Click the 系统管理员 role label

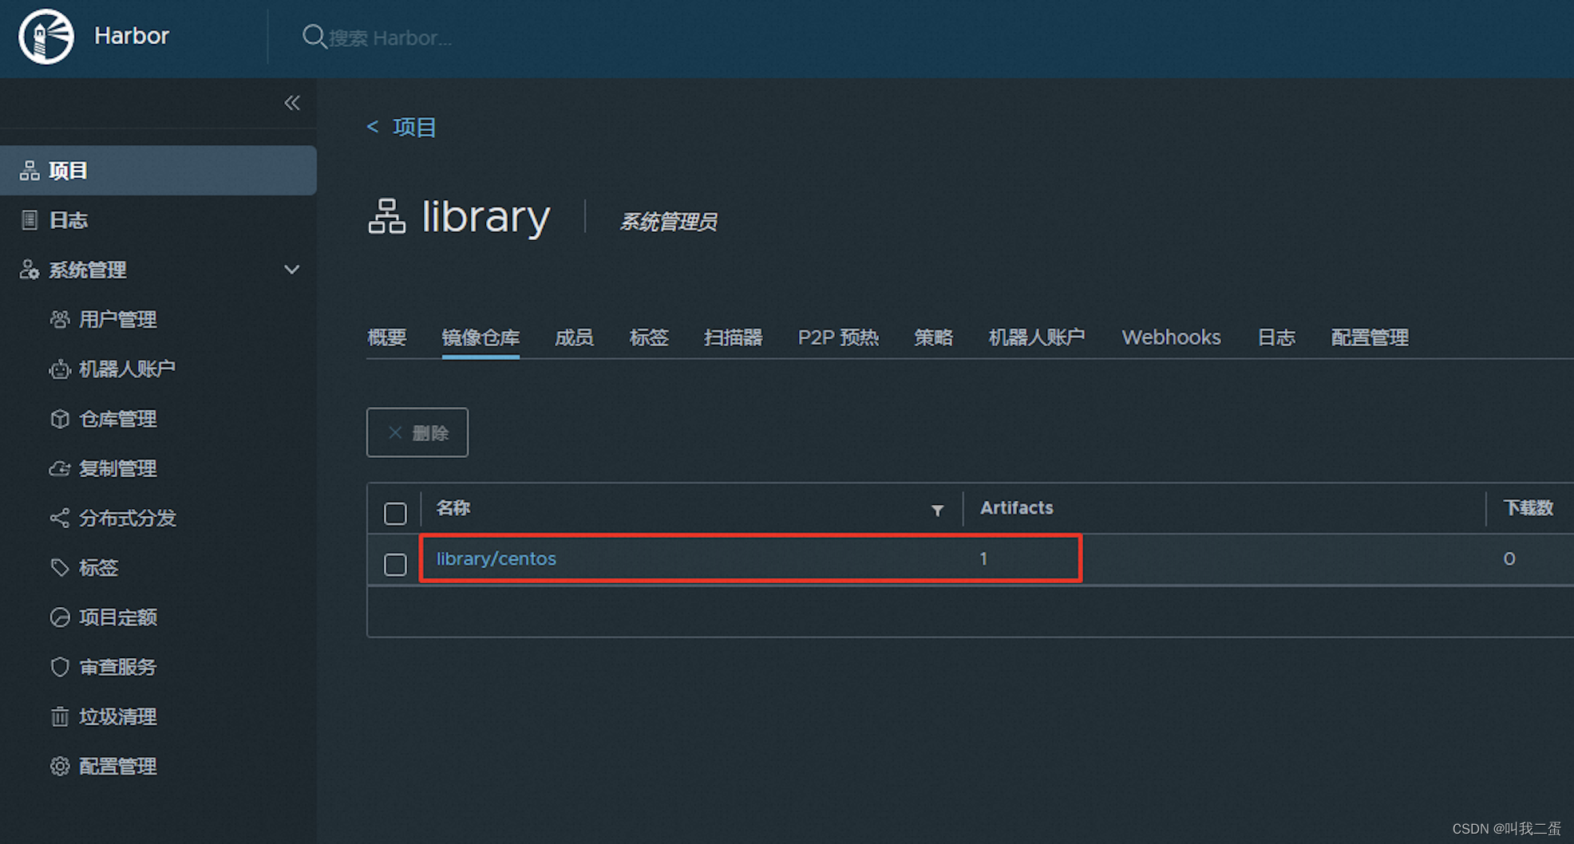click(x=669, y=222)
